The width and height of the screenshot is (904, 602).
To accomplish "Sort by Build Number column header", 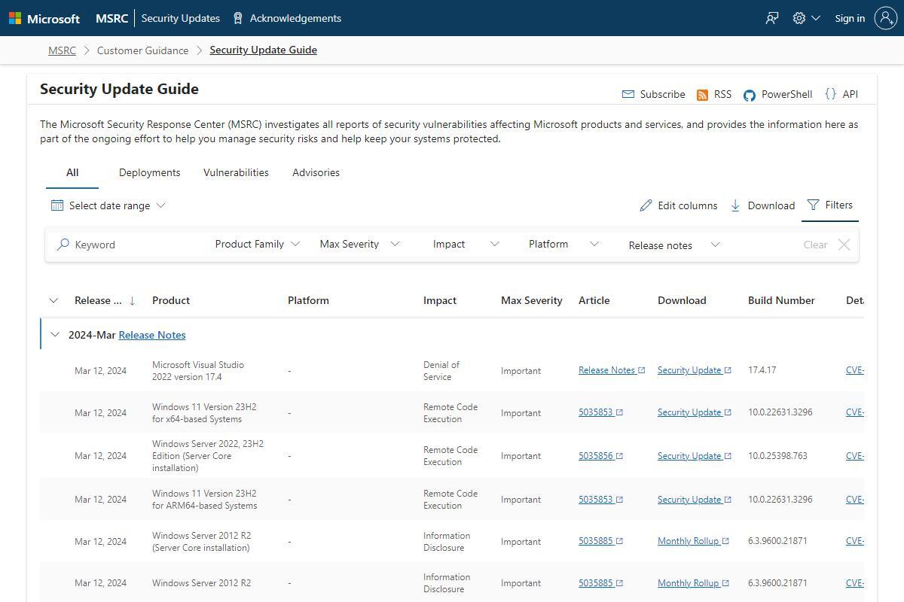I will (x=781, y=300).
